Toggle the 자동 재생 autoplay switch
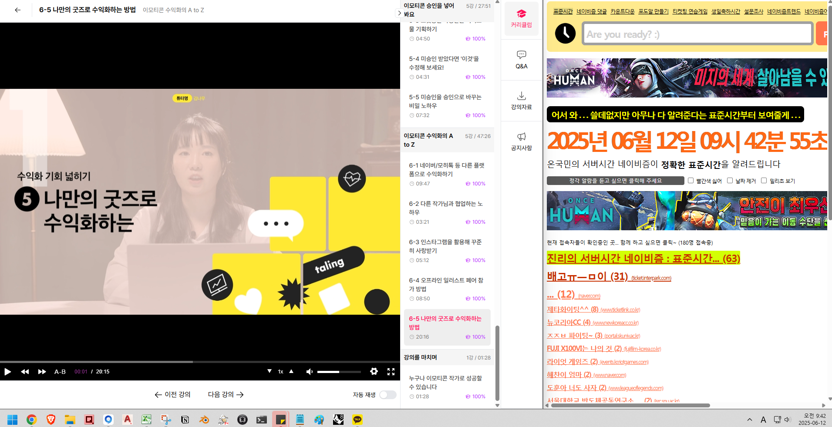The height and width of the screenshot is (427, 832). [387, 395]
